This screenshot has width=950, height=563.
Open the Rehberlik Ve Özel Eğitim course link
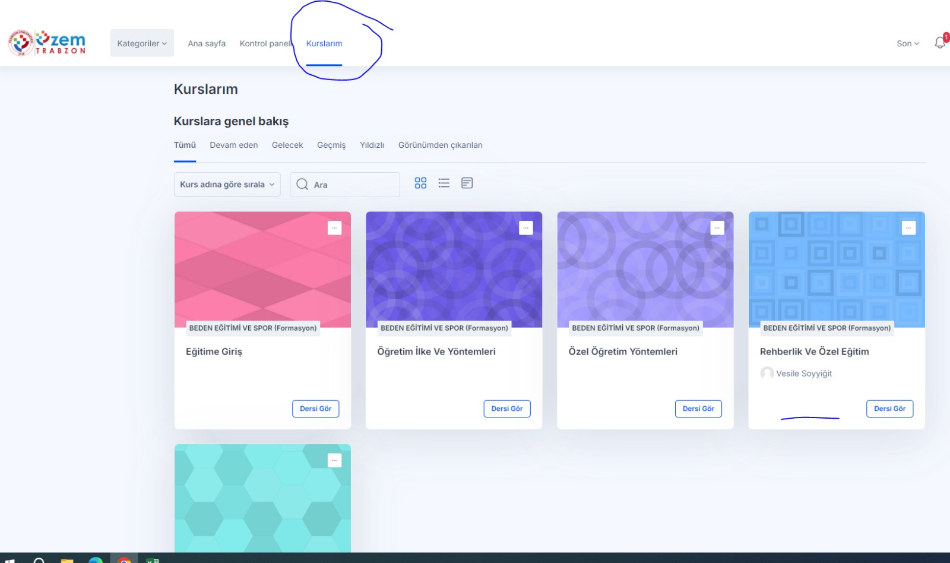[814, 352]
